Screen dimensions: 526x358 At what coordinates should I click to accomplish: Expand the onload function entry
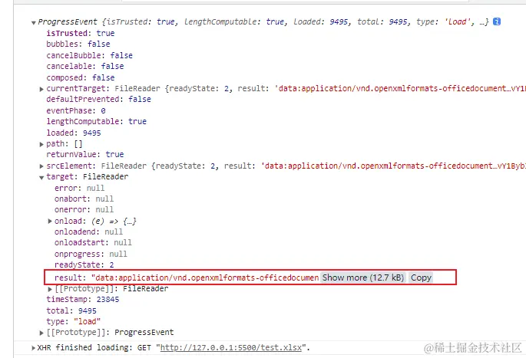pyautogui.click(x=50, y=221)
